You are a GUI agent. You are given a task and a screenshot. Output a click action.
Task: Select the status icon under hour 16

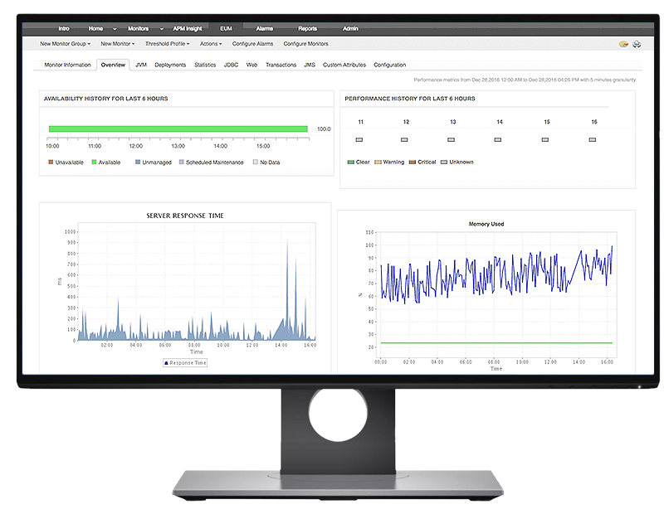tap(592, 139)
